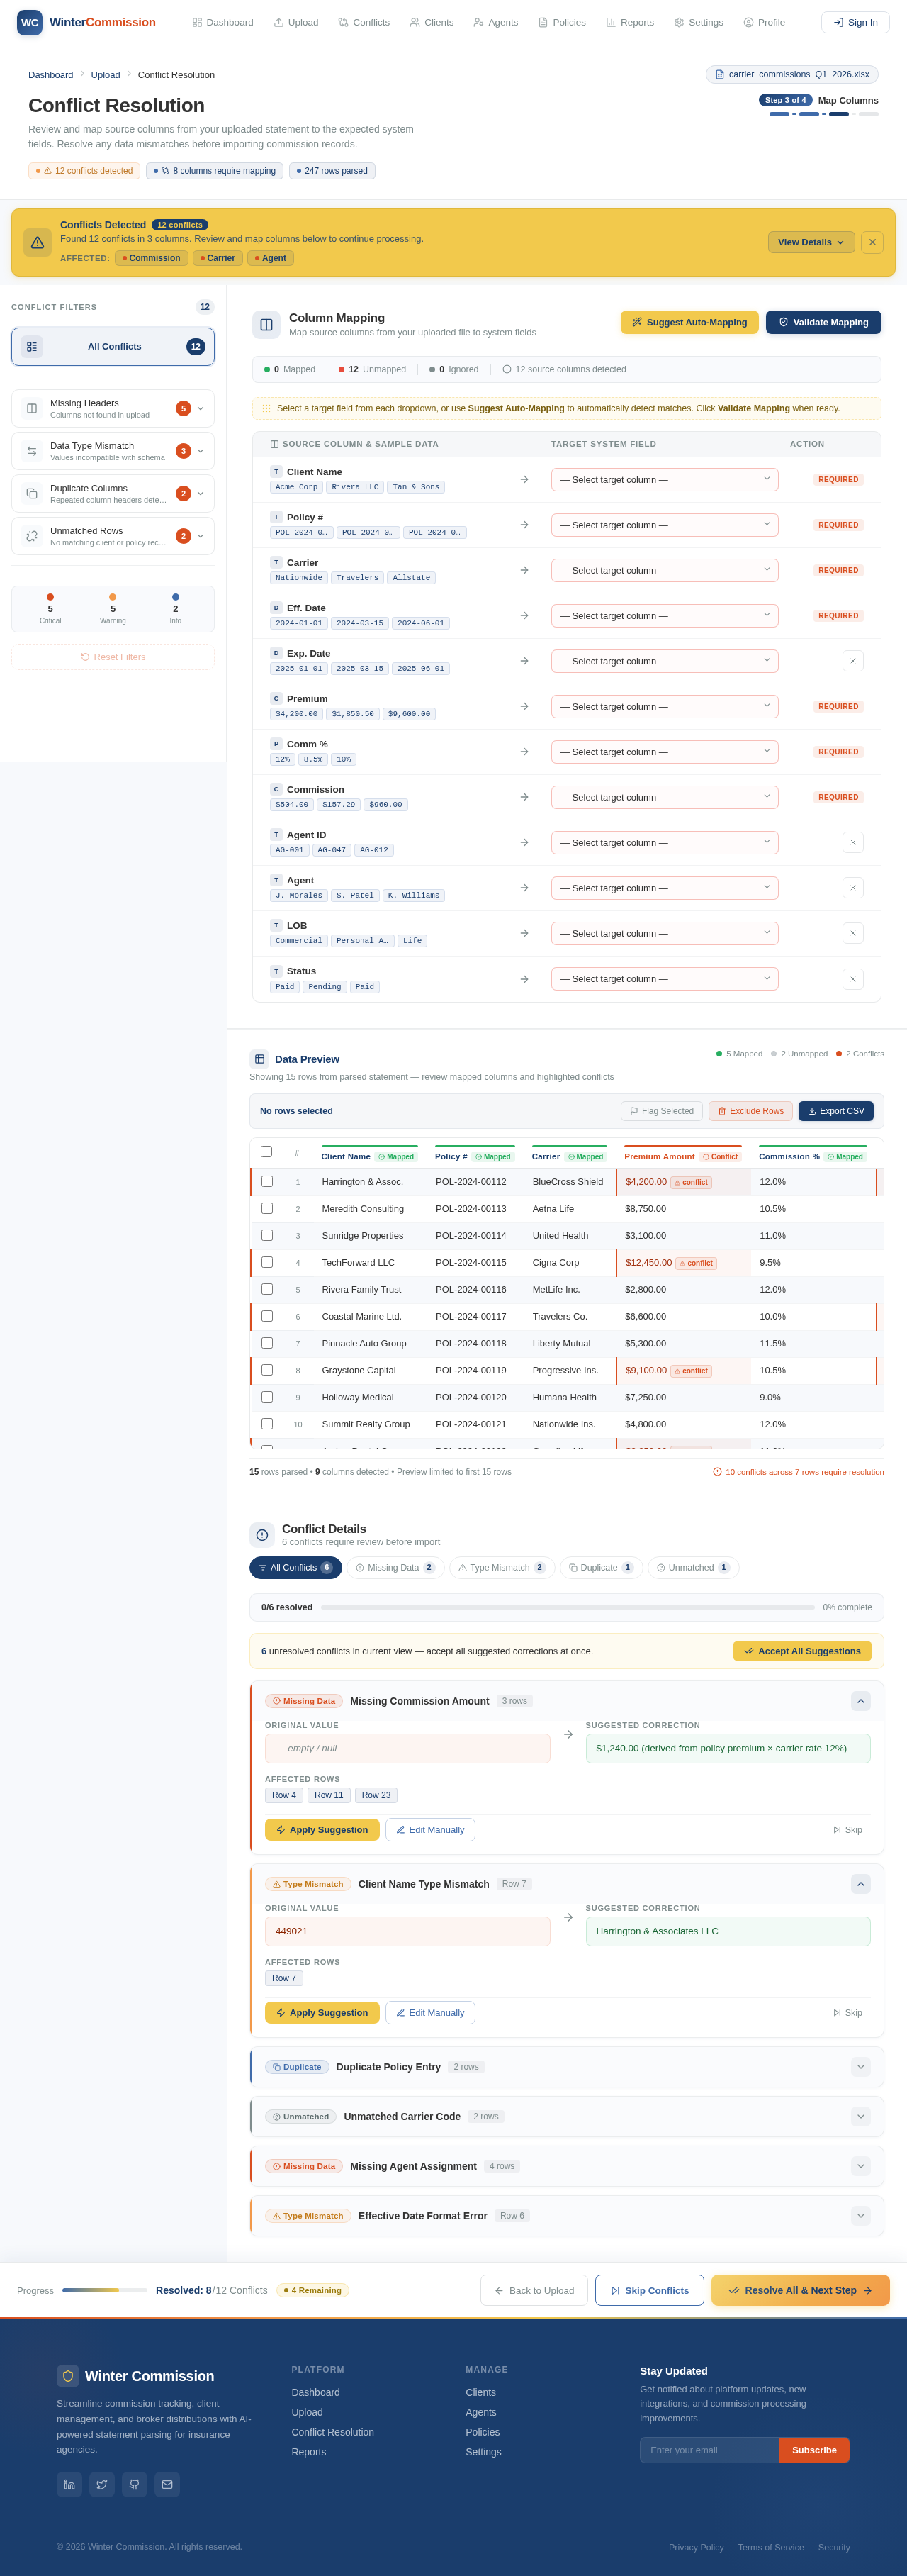Check the row for TechForward LLC

(266, 1262)
